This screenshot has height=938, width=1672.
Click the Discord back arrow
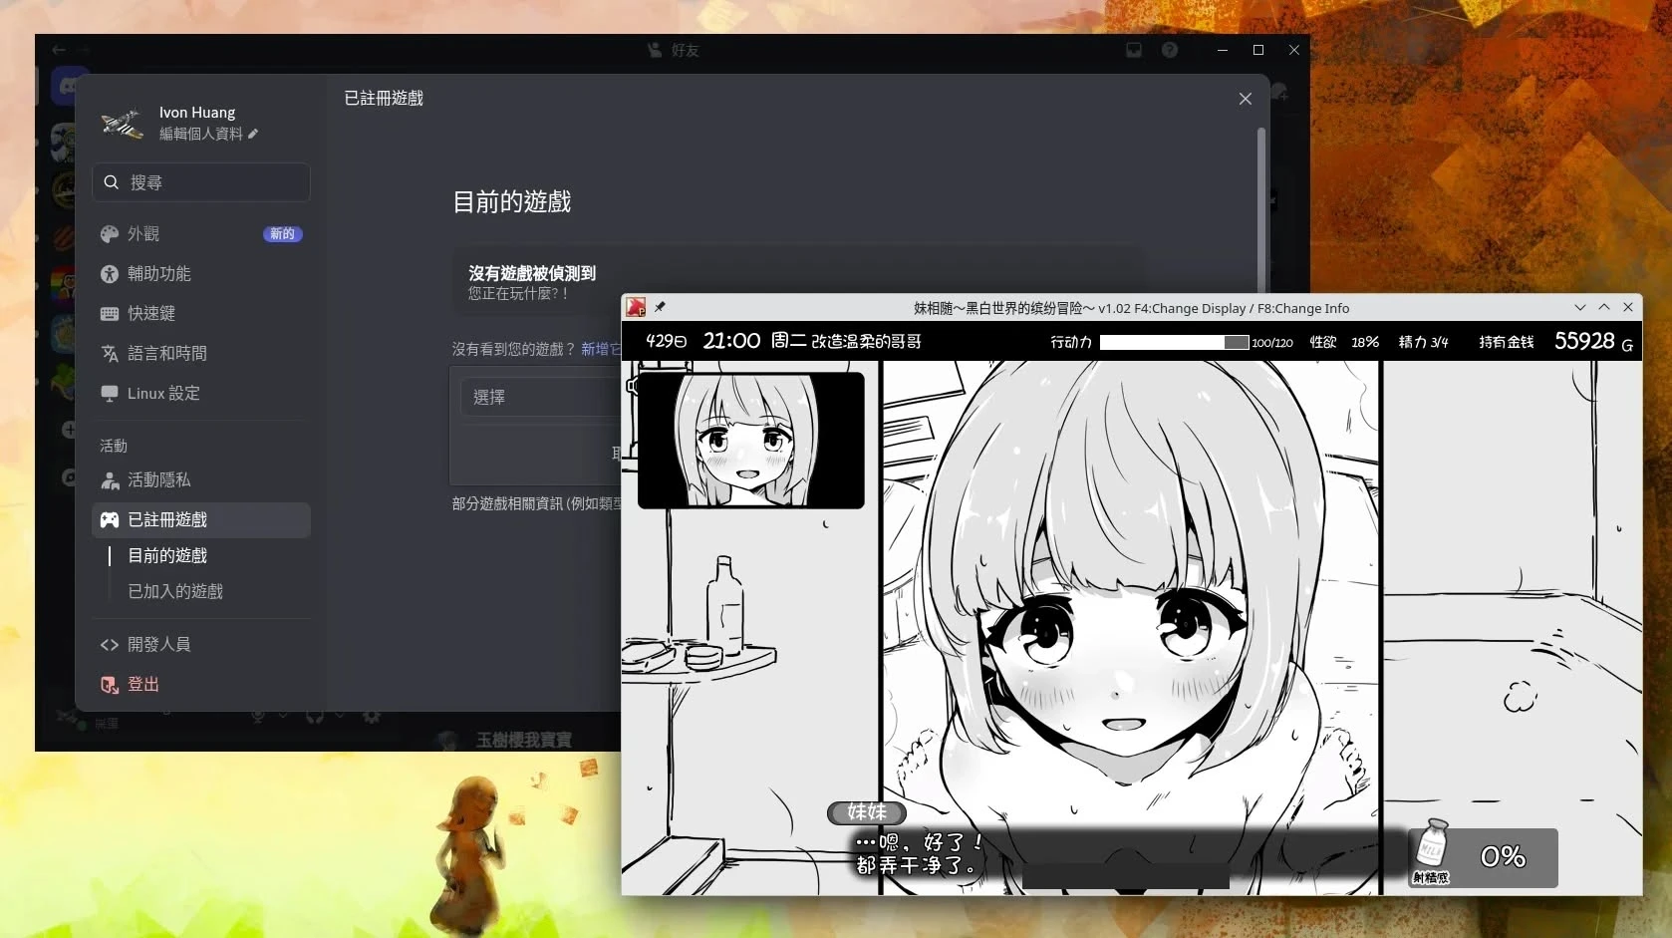(59, 50)
